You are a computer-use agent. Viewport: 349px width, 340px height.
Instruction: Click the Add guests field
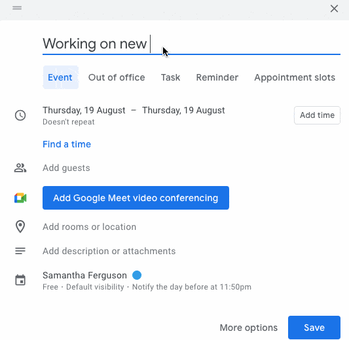66,168
